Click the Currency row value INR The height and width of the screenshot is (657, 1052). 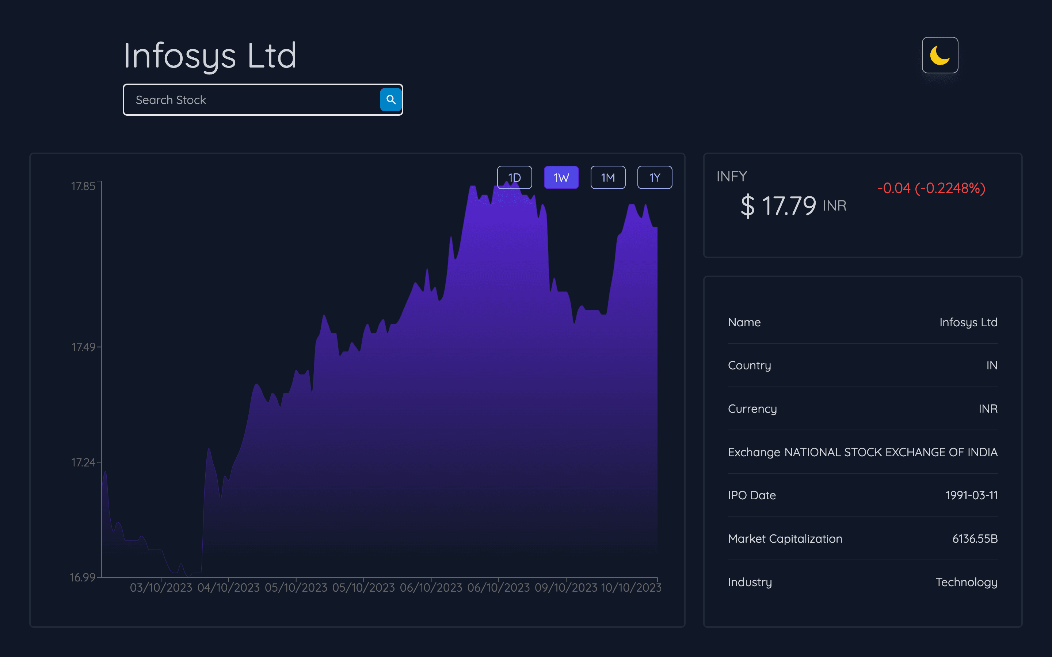pos(988,408)
